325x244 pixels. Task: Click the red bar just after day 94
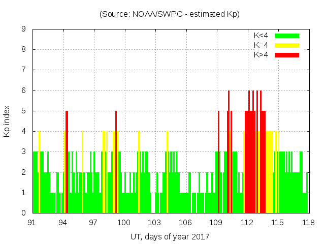(67, 163)
